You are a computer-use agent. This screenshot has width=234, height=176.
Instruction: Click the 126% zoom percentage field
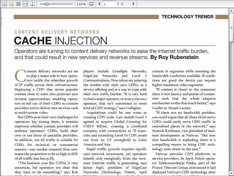coord(81,4)
